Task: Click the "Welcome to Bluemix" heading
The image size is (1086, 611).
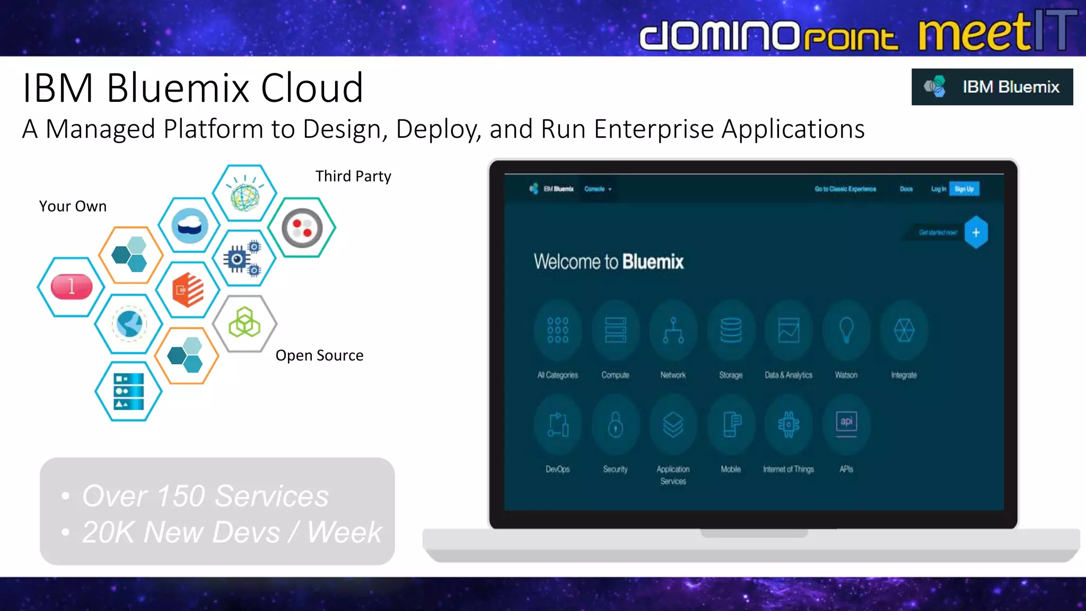Action: 609,261
